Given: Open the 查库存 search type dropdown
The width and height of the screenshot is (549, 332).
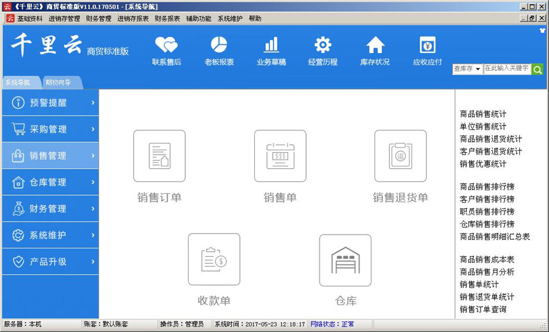Looking at the screenshot, I should 468,69.
